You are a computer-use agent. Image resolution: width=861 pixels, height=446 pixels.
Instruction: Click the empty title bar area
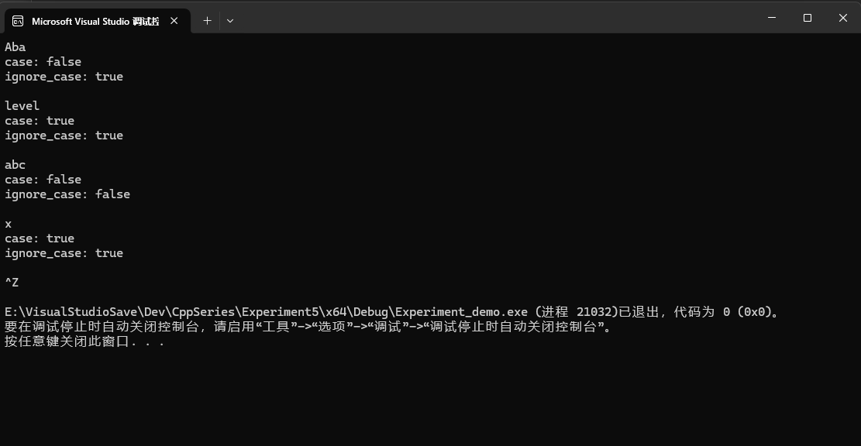(x=465, y=17)
